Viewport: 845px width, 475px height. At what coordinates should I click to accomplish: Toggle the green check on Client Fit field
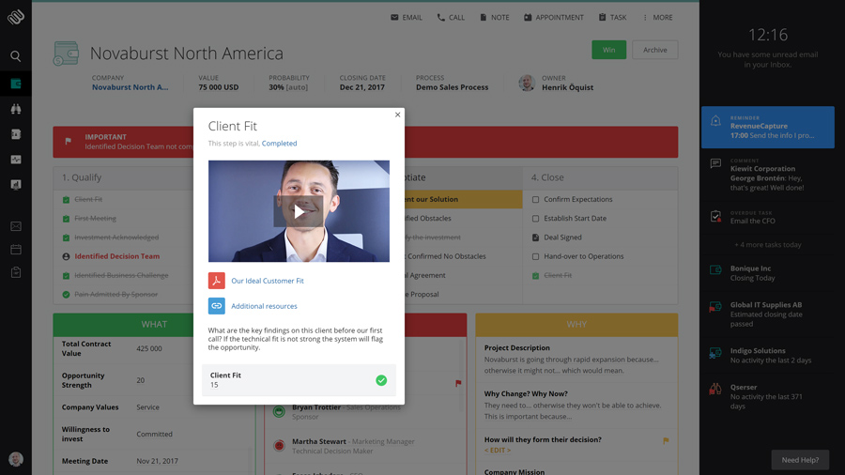381,380
